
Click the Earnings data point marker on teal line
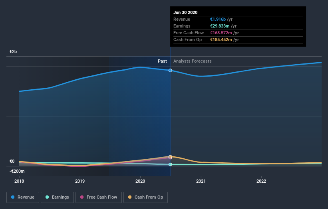[170, 164]
